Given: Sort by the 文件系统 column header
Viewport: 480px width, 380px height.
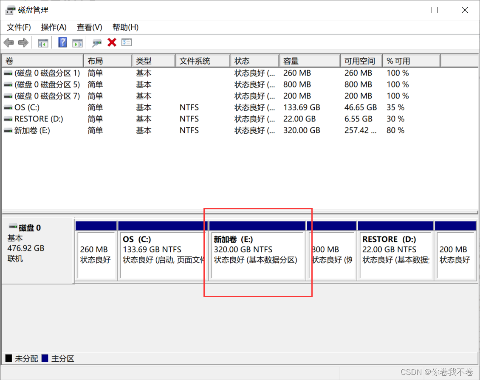Looking at the screenshot, I should [203, 61].
